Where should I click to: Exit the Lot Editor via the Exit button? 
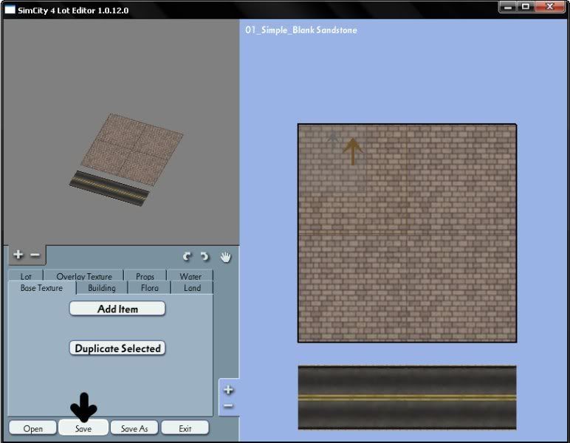click(x=185, y=428)
